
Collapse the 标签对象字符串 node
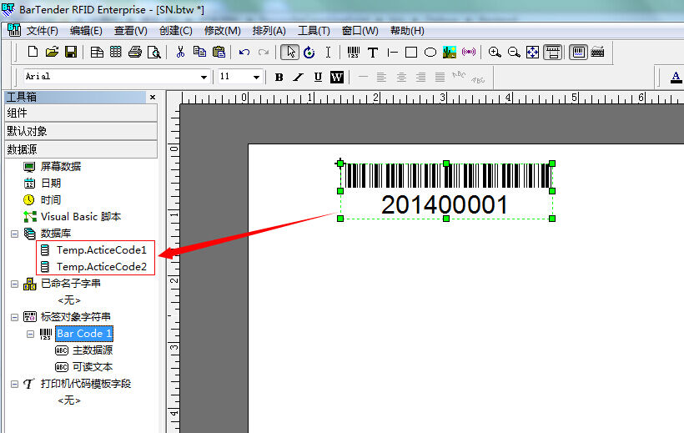click(14, 317)
